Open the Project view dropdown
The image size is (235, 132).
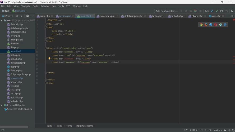(7, 16)
